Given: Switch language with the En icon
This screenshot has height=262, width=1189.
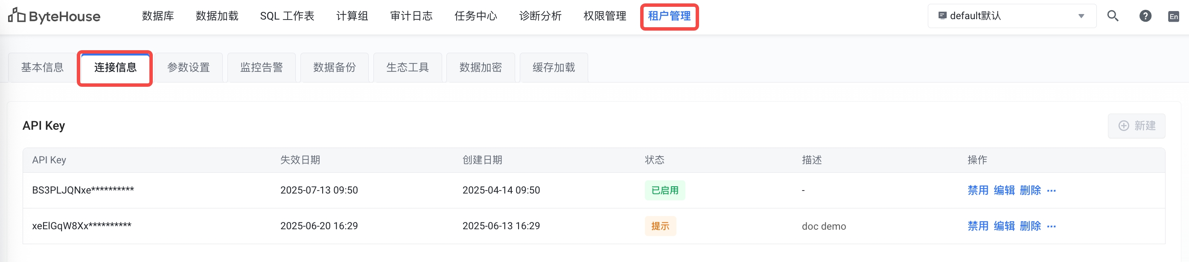Looking at the screenshot, I should tap(1173, 17).
